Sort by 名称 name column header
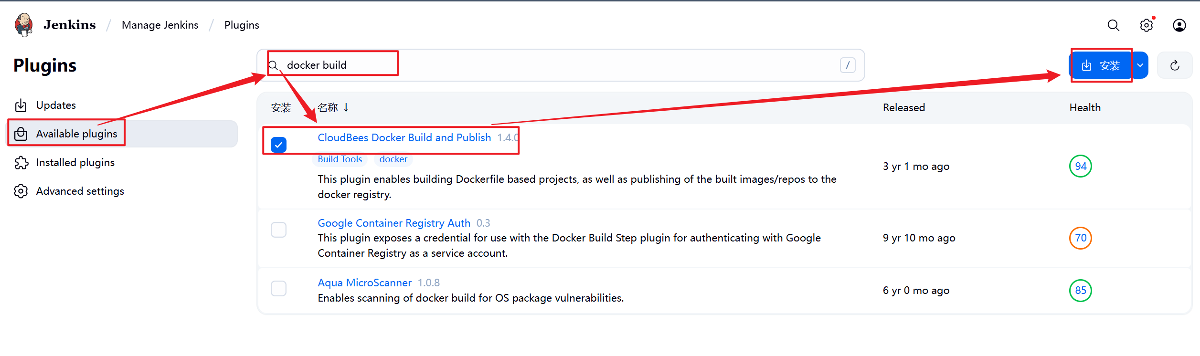Viewport: 1200px width, 356px height. click(333, 108)
